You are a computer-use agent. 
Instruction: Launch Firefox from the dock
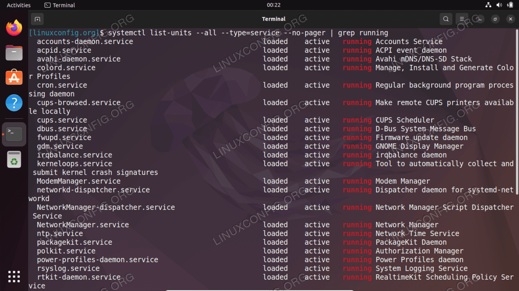click(14, 28)
